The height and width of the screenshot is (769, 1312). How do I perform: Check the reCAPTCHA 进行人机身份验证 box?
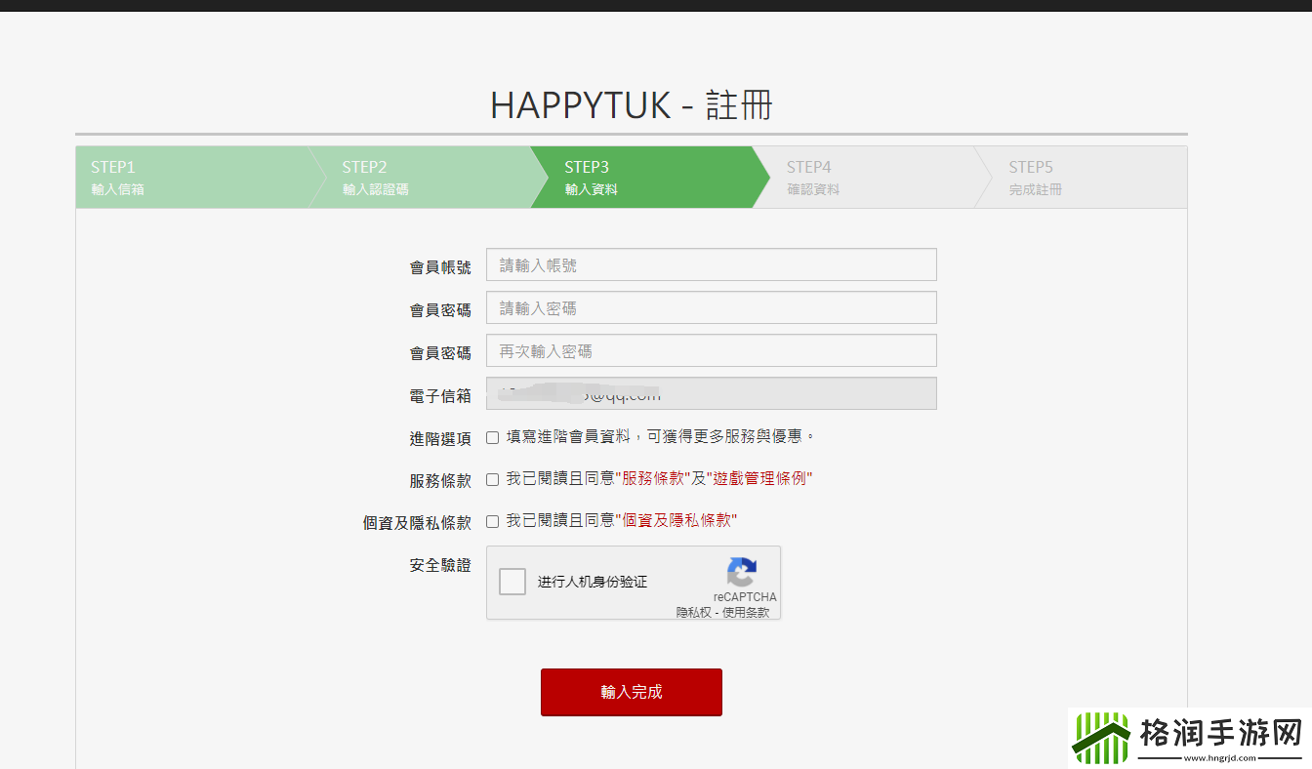click(x=512, y=580)
